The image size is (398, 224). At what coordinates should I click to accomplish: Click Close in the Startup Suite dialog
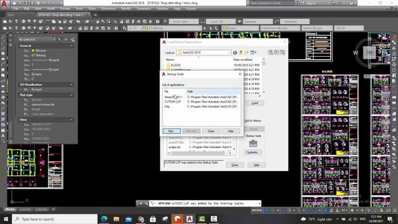(211, 131)
